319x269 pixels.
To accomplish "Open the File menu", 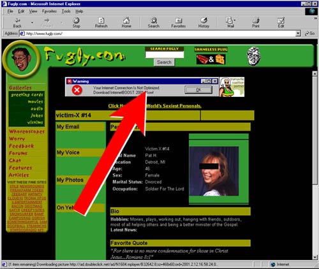I will pyautogui.click(x=10, y=11).
